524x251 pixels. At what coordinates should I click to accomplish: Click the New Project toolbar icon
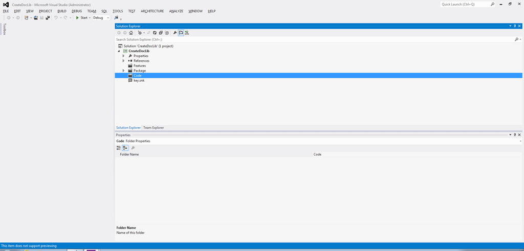coord(27,18)
